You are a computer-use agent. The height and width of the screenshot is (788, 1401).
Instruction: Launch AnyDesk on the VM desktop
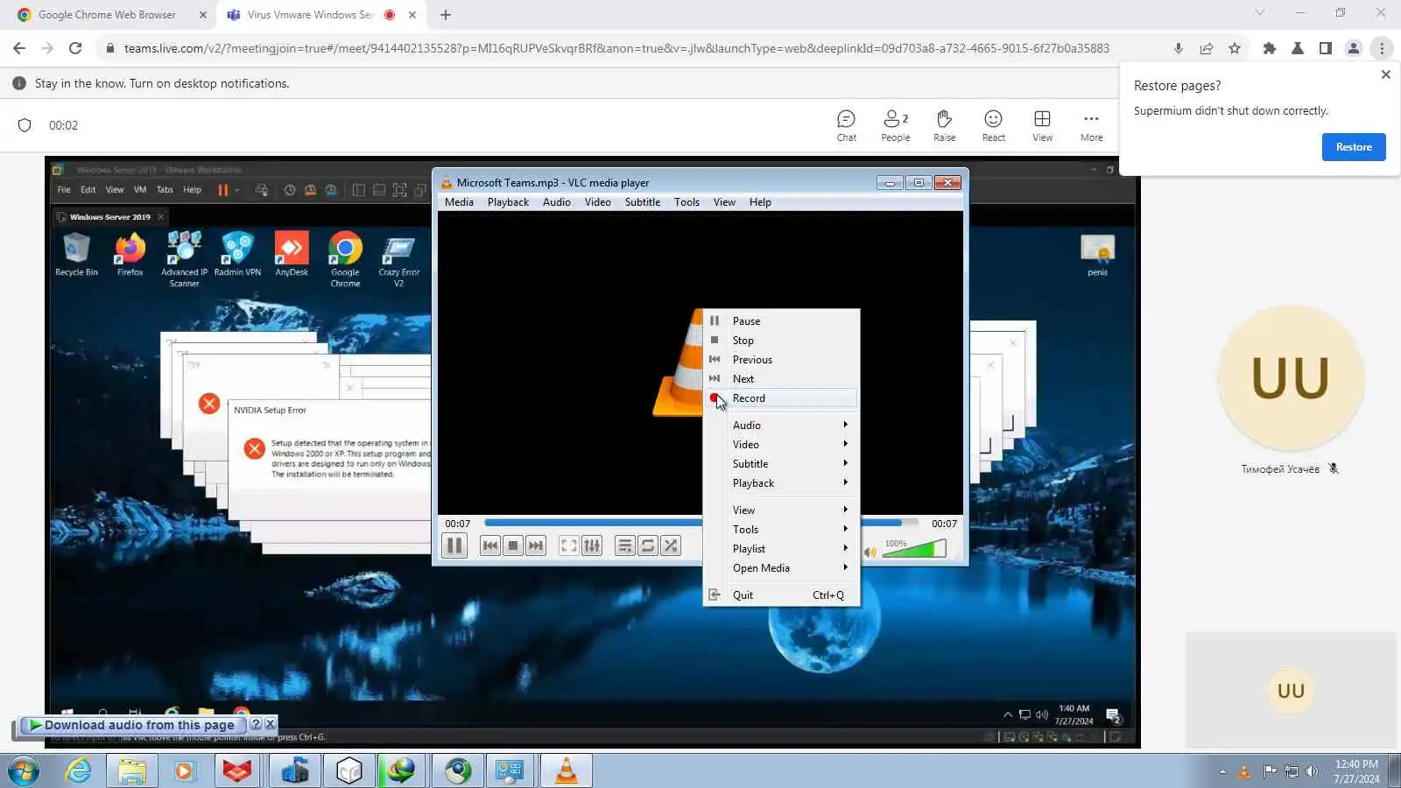292,255
